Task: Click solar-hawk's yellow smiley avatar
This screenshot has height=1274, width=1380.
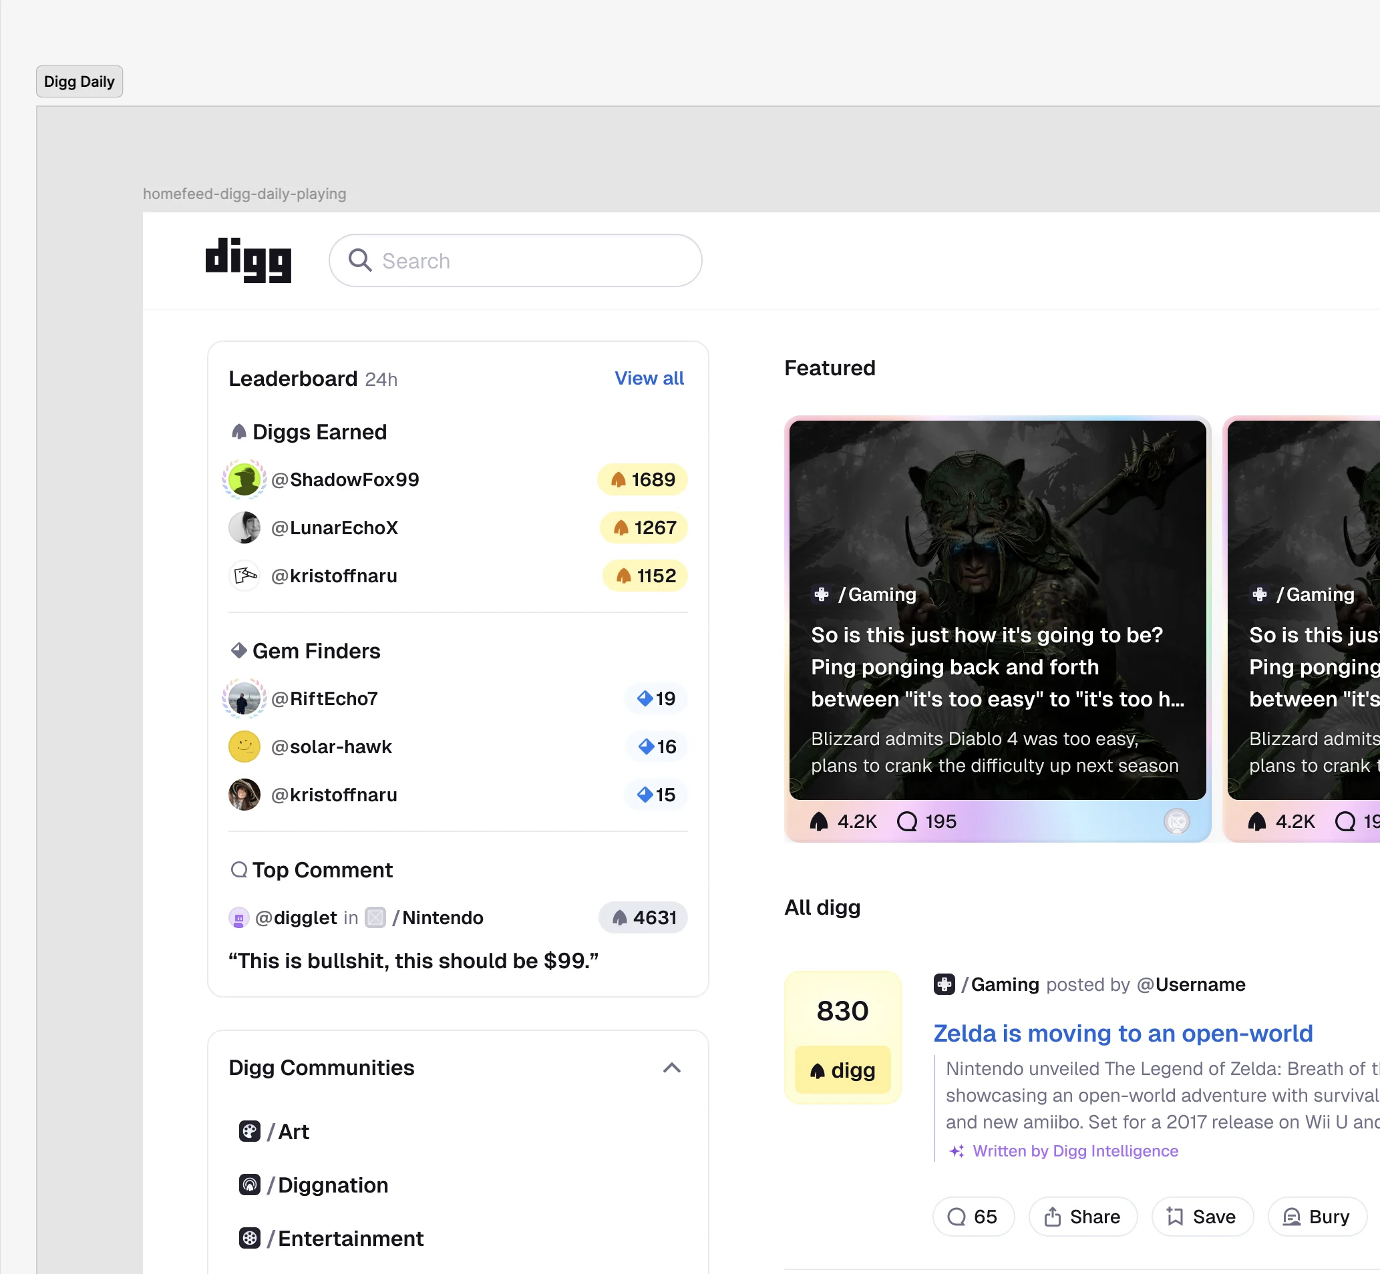Action: click(x=244, y=747)
